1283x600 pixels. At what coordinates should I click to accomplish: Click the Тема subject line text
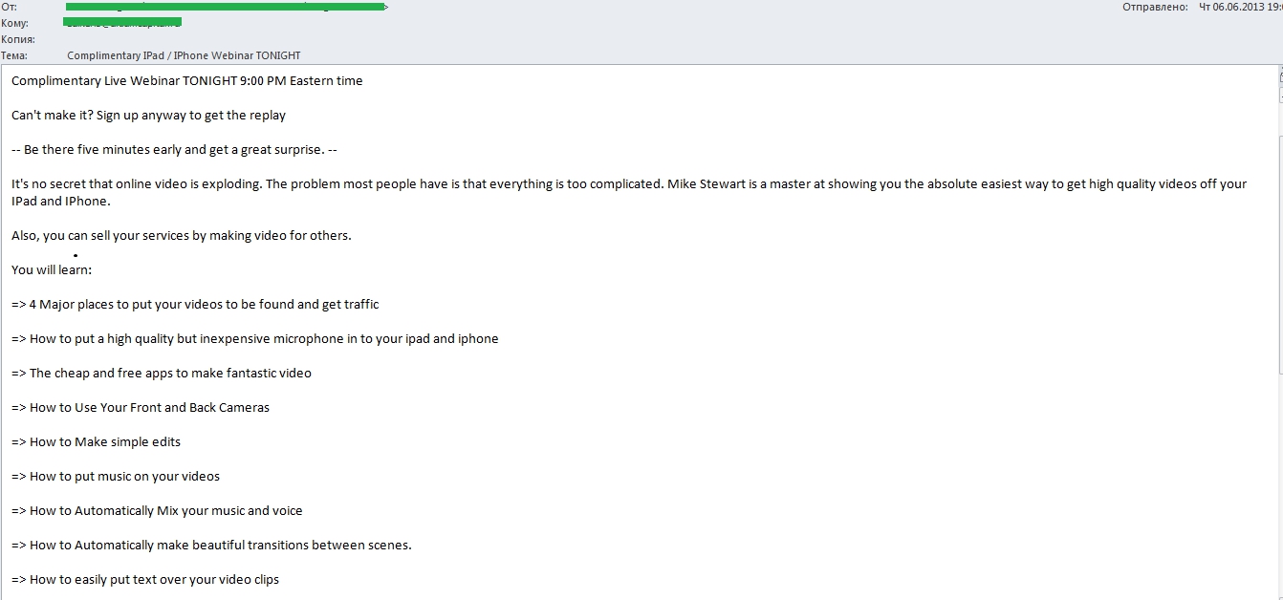pos(184,55)
